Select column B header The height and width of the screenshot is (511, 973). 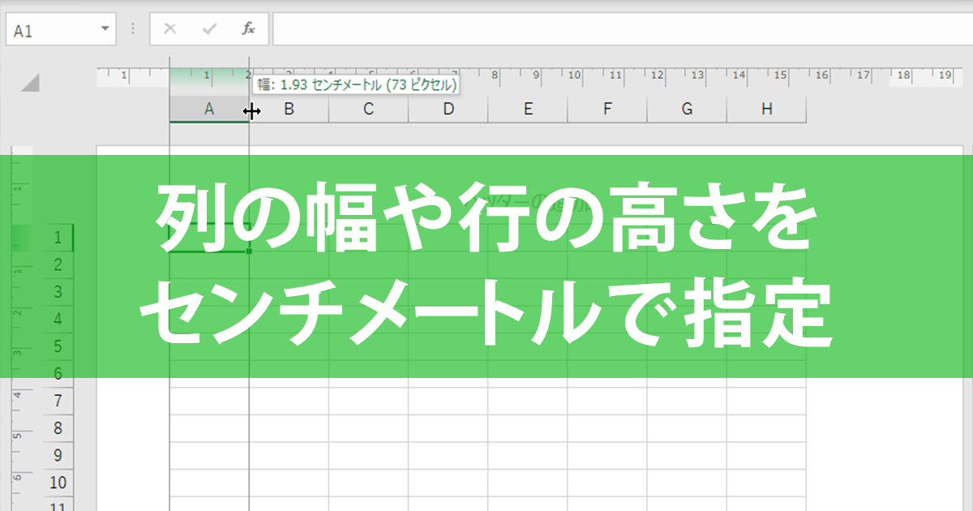(289, 109)
